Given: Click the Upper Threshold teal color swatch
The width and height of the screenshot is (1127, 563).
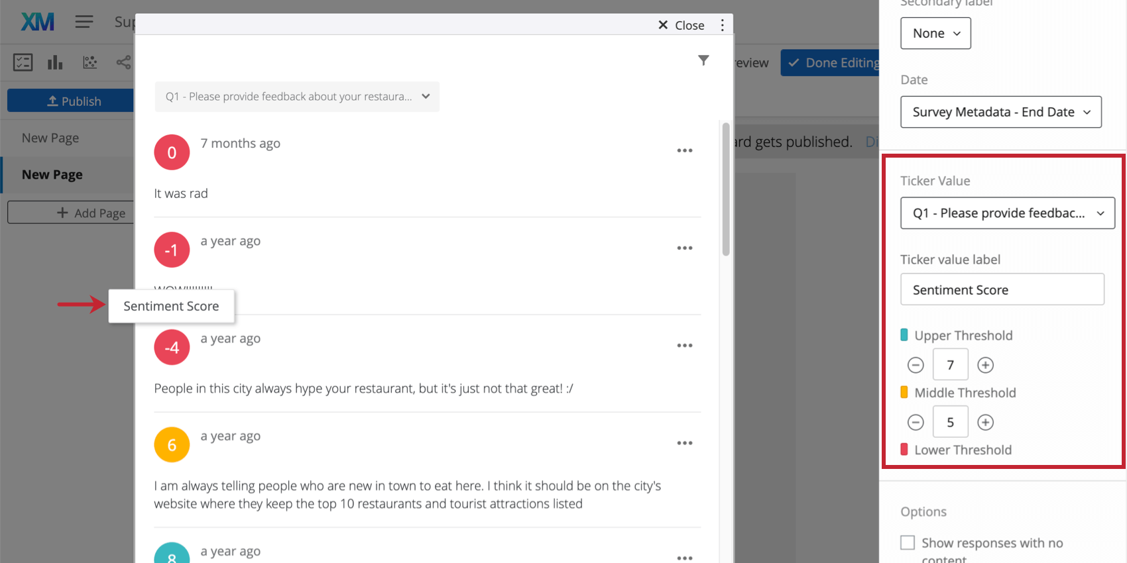Looking at the screenshot, I should (904, 335).
